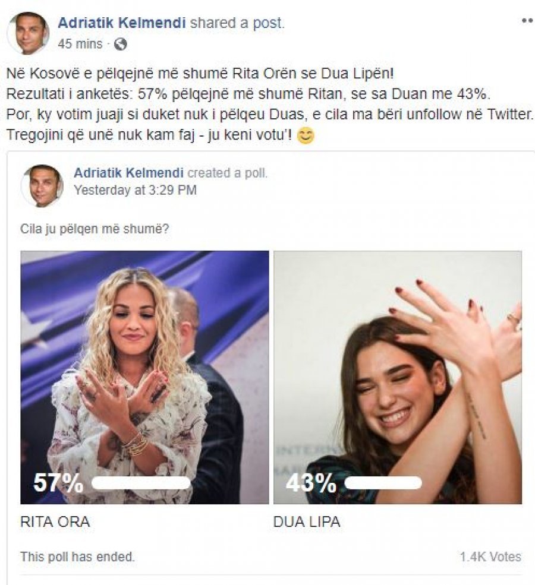Click the 57% percentage text
The height and width of the screenshot is (585, 535).
58,482
